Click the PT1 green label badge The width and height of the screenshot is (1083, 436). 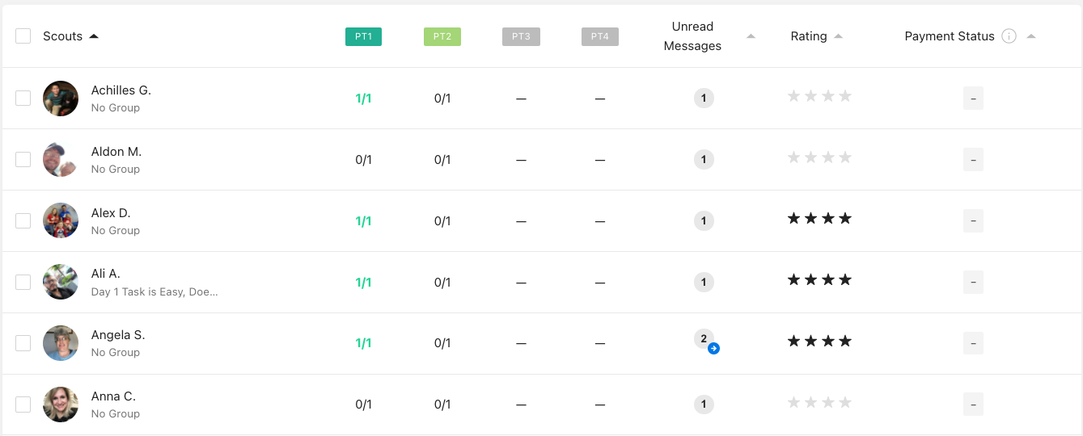click(x=364, y=36)
